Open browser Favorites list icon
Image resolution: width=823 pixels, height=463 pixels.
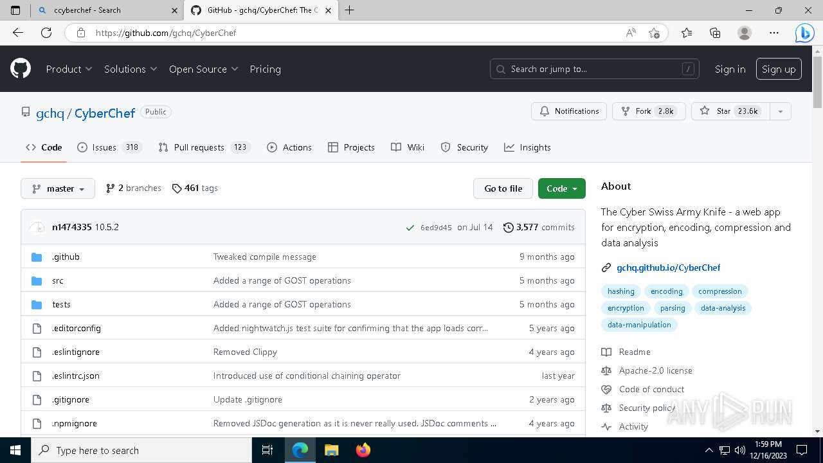point(687,33)
